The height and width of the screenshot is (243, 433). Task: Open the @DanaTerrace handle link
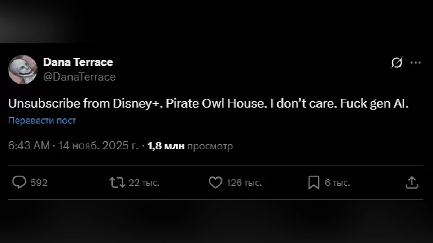(x=79, y=77)
